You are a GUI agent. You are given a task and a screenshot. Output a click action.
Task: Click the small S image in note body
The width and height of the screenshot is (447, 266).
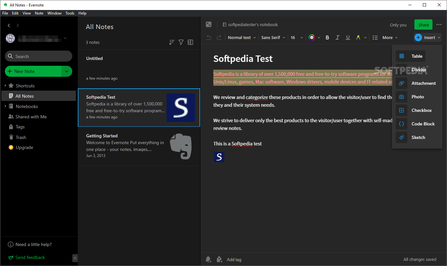(219, 157)
